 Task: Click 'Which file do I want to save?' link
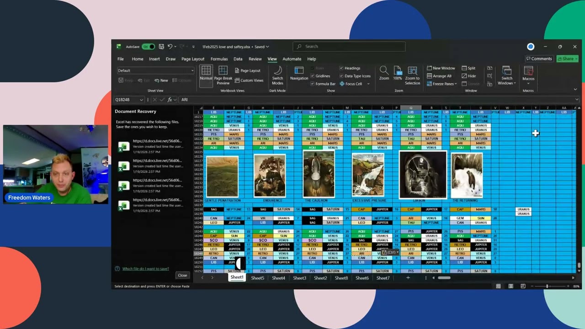click(145, 269)
